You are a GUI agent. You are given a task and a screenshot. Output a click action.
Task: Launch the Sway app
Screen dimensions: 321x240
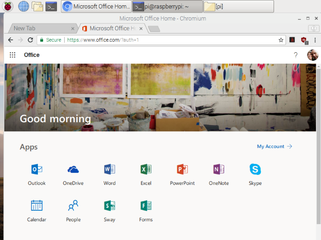(109, 206)
